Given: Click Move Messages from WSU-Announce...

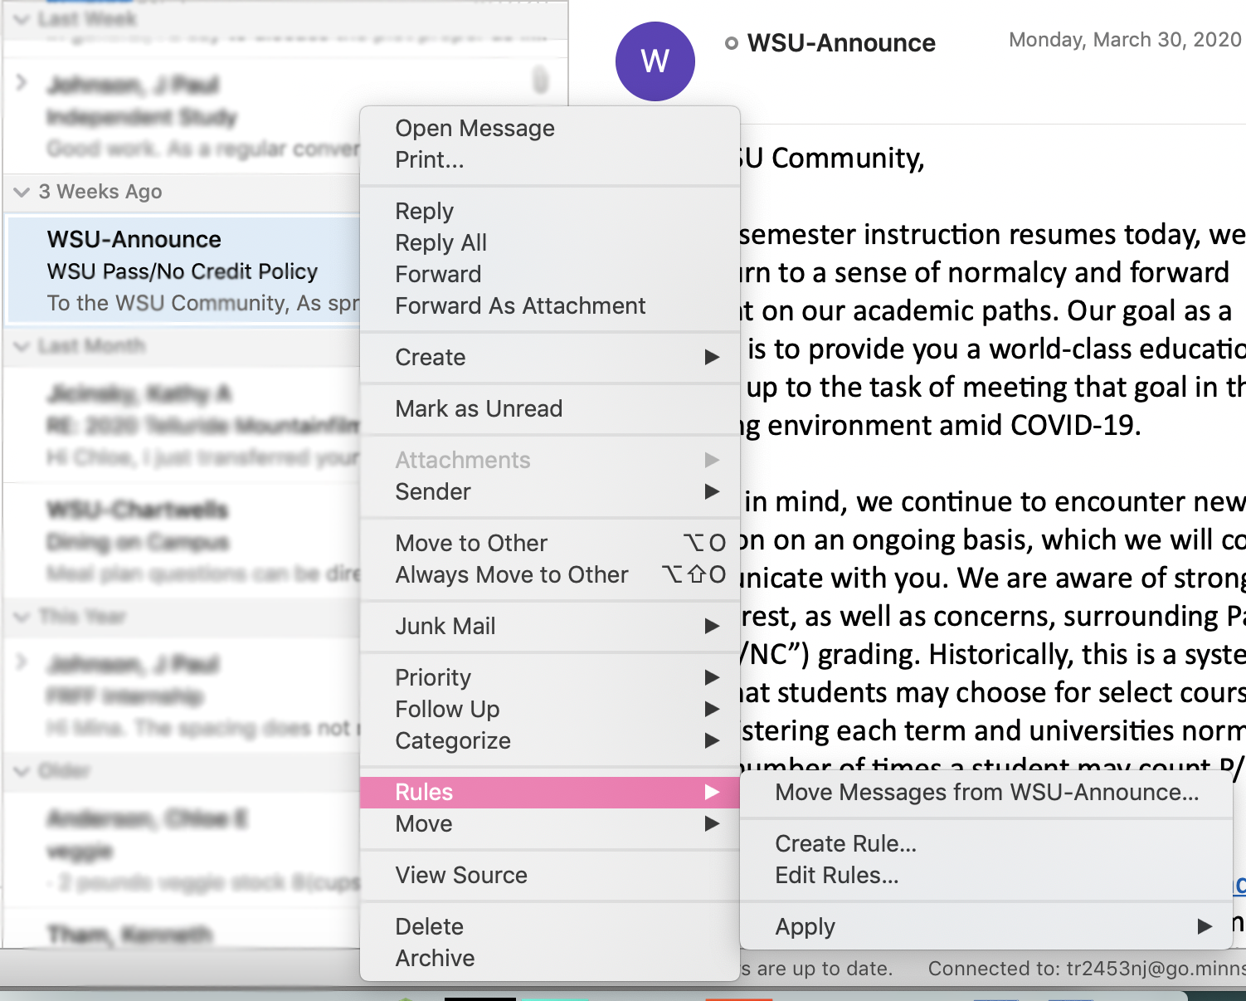Looking at the screenshot, I should click(986, 792).
